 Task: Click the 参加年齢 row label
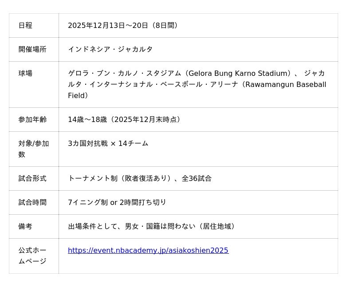(32, 119)
